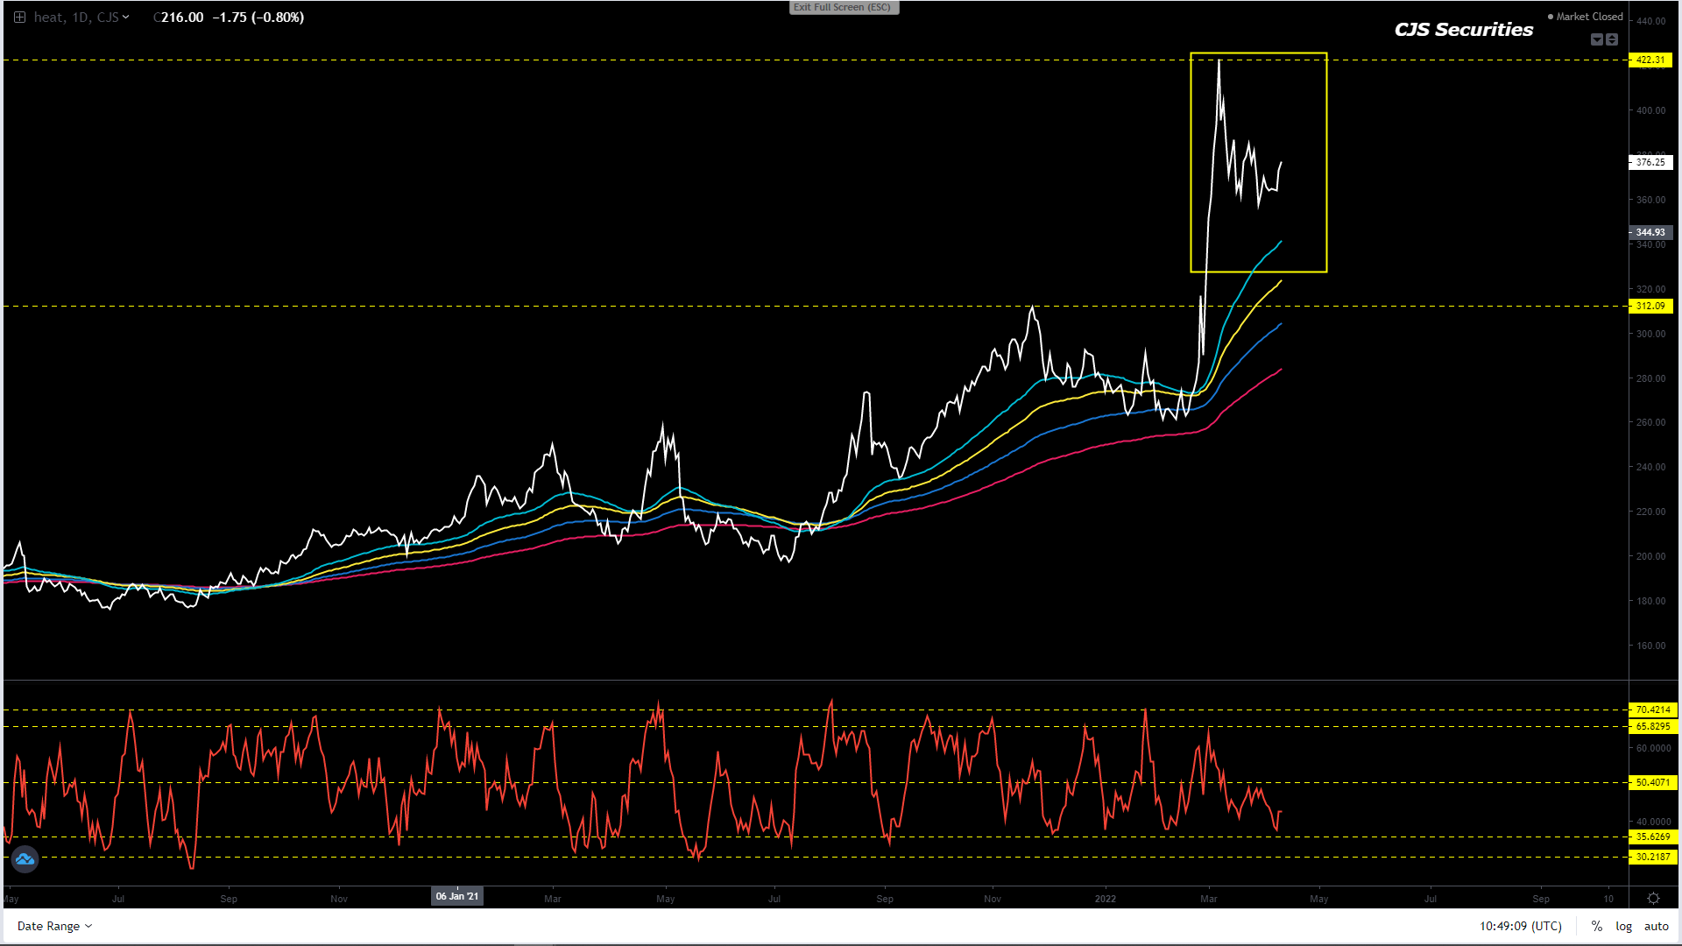Click the blue cloud logo icon
Viewport: 1682px width, 946px height.
(x=25, y=859)
